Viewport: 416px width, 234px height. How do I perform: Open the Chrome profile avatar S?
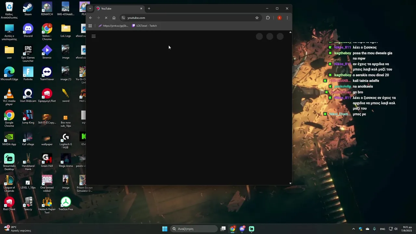coord(279,18)
